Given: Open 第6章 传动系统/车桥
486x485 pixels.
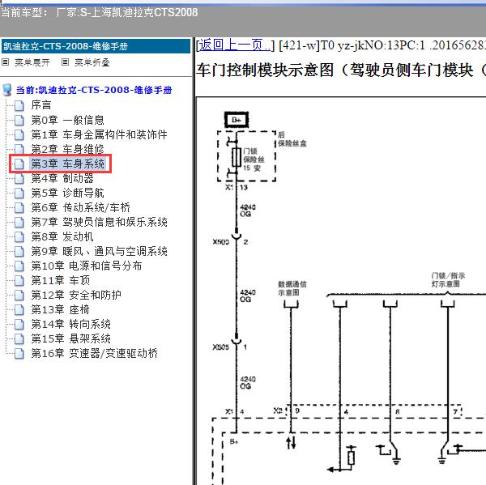Looking at the screenshot, I should 80,207.
